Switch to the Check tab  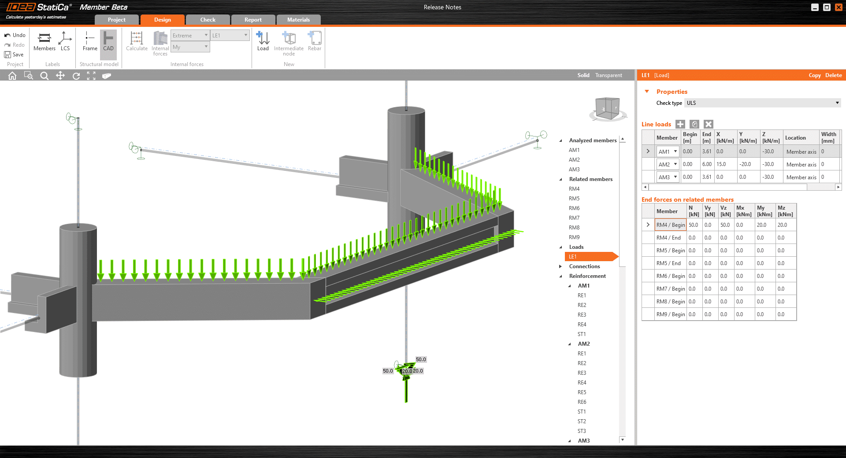[208, 20]
